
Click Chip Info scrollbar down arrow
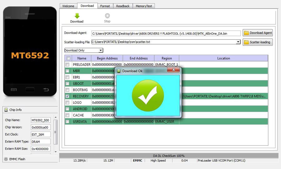coord(56,152)
